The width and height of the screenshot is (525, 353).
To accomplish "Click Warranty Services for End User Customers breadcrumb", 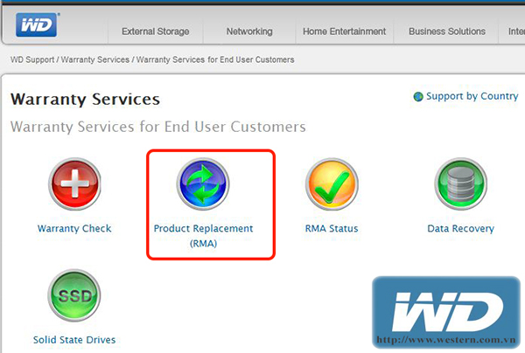I will pos(215,59).
